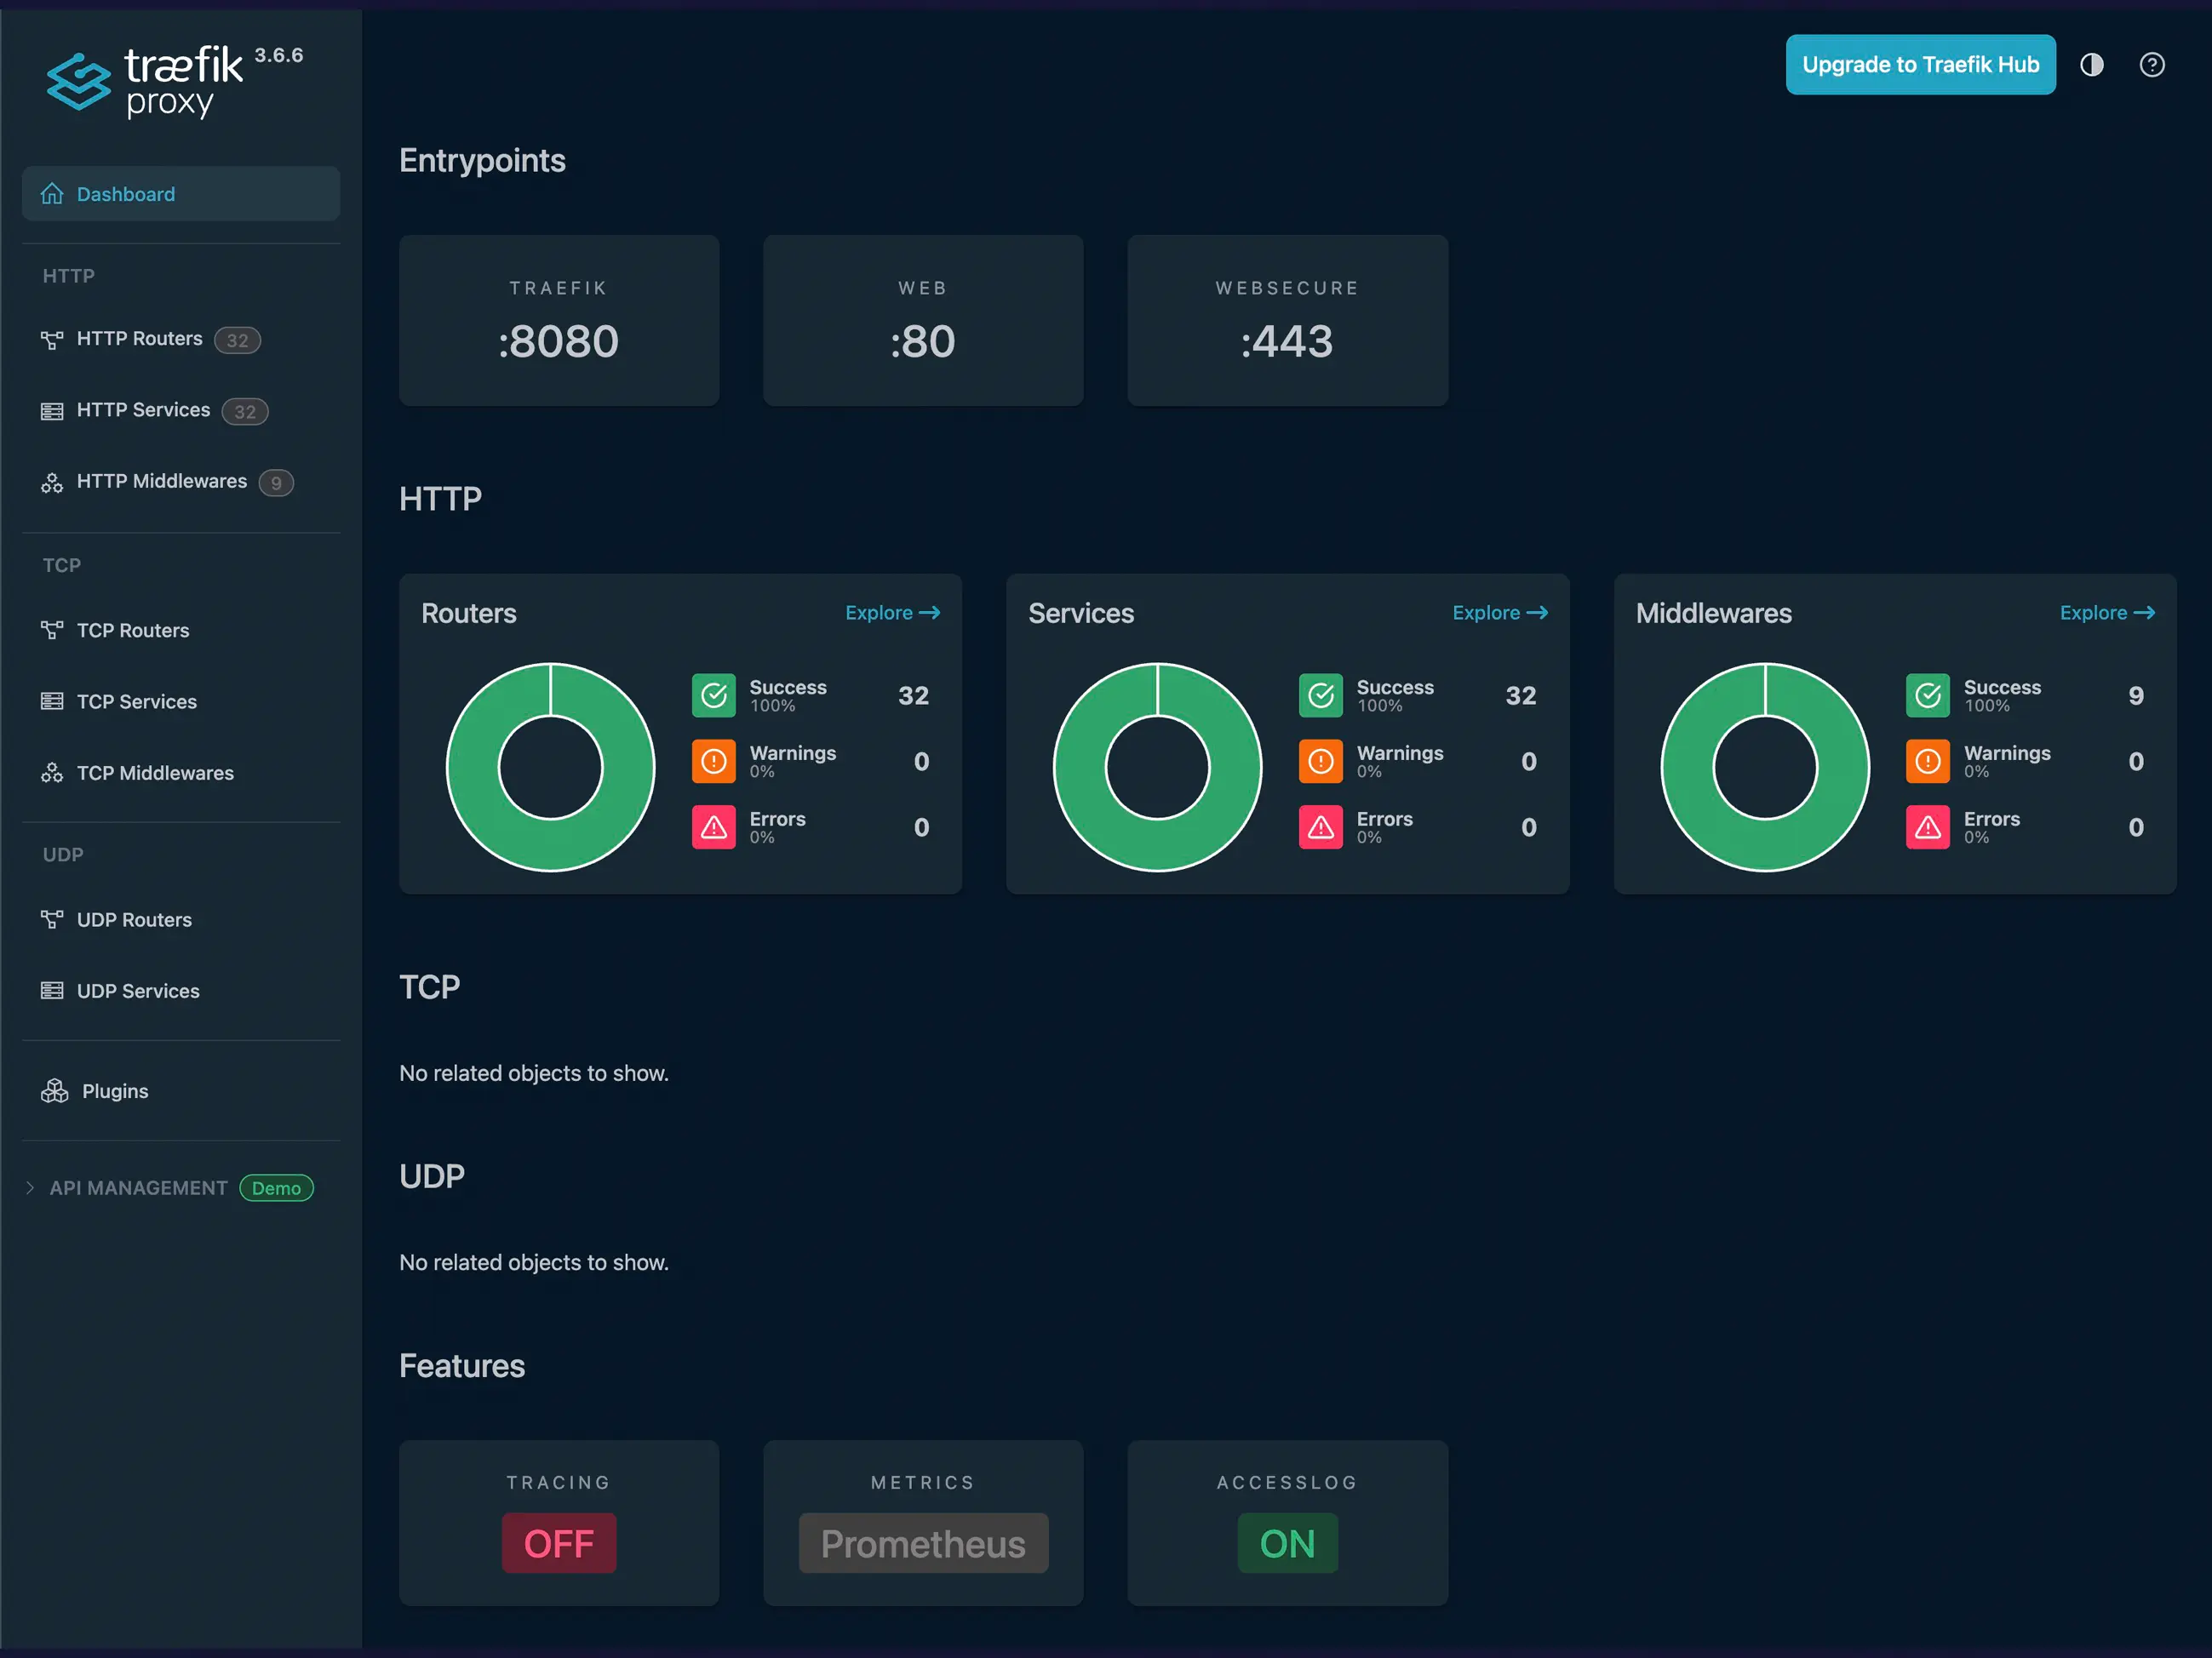Click Explore in the Services panel
The image size is (2212, 1658).
click(x=1499, y=613)
